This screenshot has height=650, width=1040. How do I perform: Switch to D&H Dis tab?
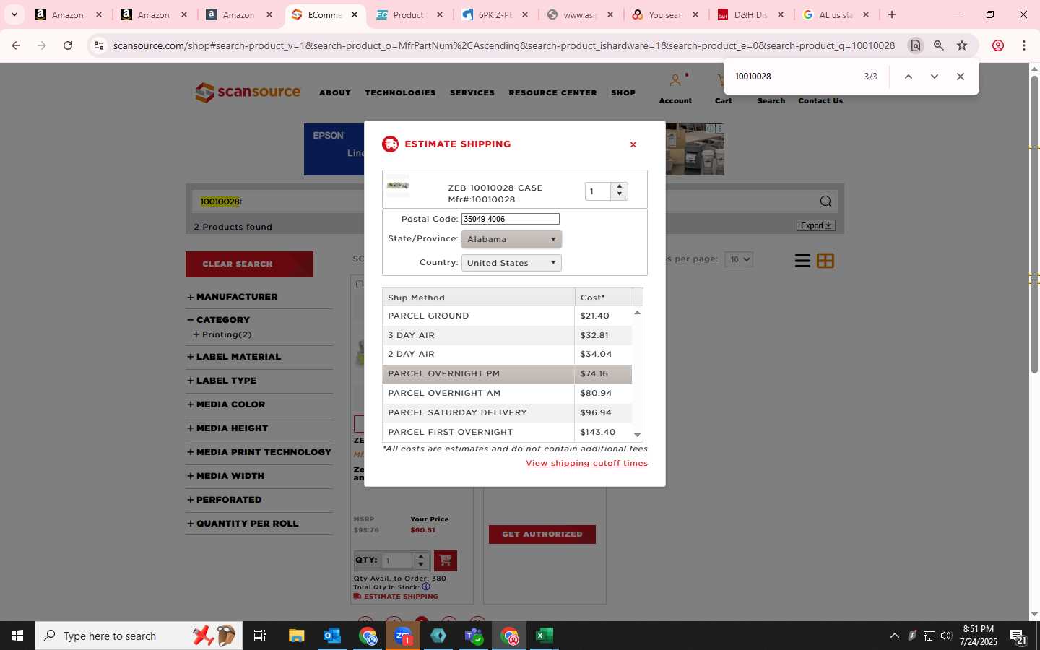751,14
